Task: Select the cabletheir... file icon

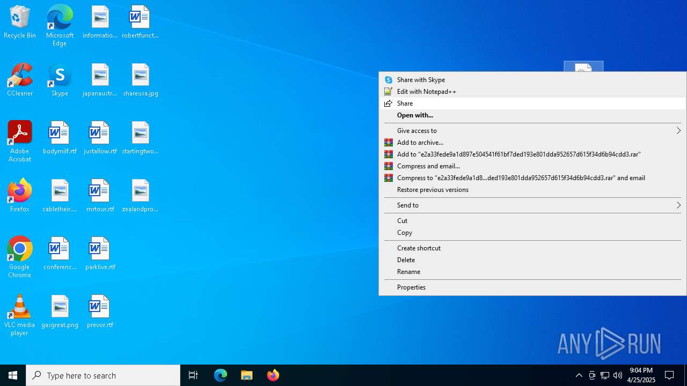Action: 60,196
